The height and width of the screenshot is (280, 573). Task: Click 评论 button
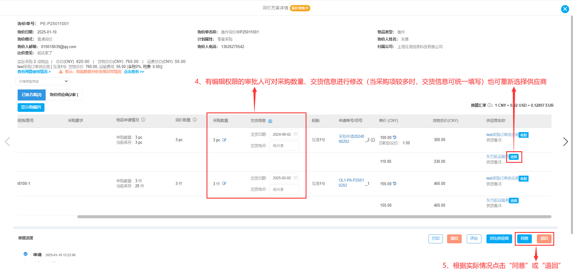(x=474, y=239)
